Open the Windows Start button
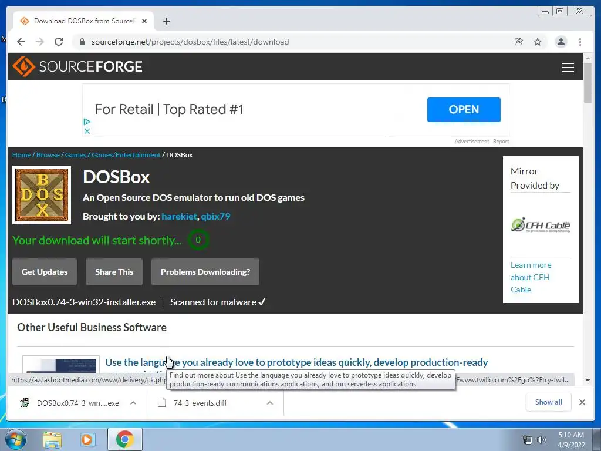601x451 pixels. 16,439
